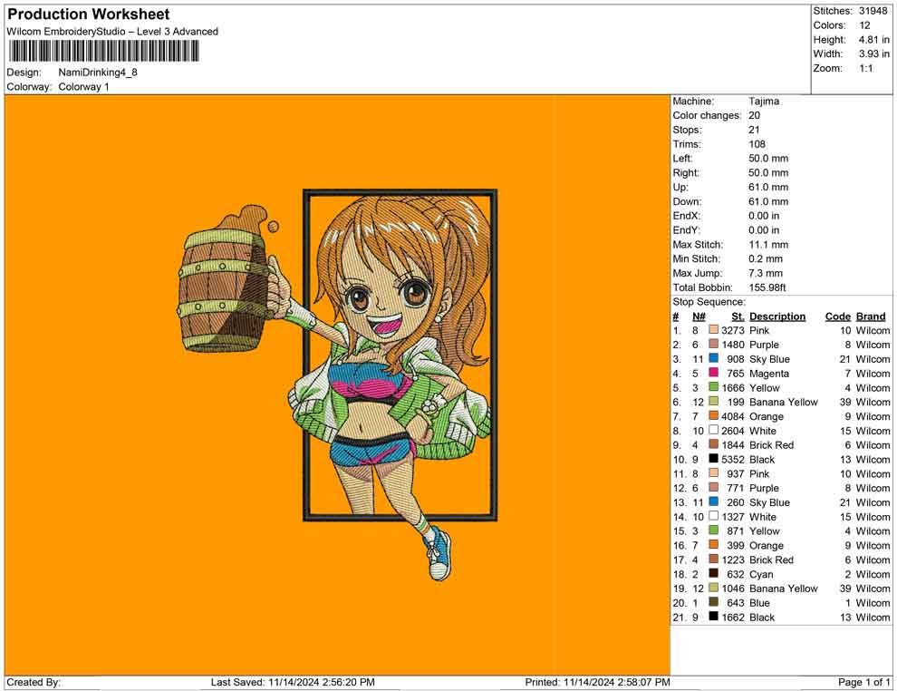Click the Production Worksheet title
The height and width of the screenshot is (691, 897).
pyautogui.click(x=89, y=15)
